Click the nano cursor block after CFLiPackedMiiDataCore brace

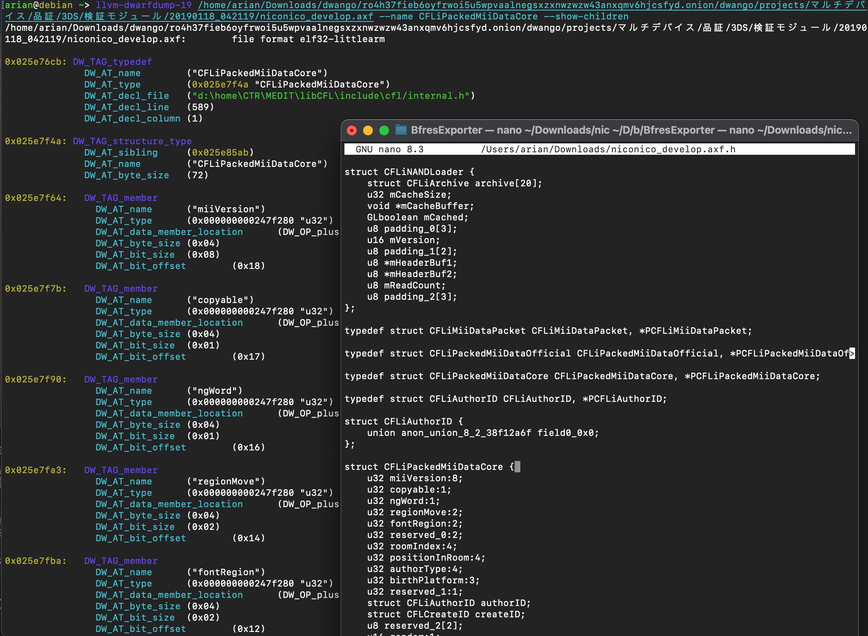click(x=517, y=467)
